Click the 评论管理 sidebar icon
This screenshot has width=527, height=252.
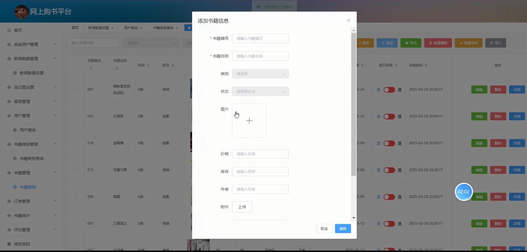9,230
